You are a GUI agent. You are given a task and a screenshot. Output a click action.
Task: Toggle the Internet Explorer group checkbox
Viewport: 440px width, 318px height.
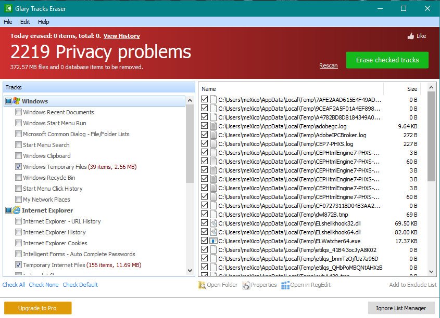9,210
